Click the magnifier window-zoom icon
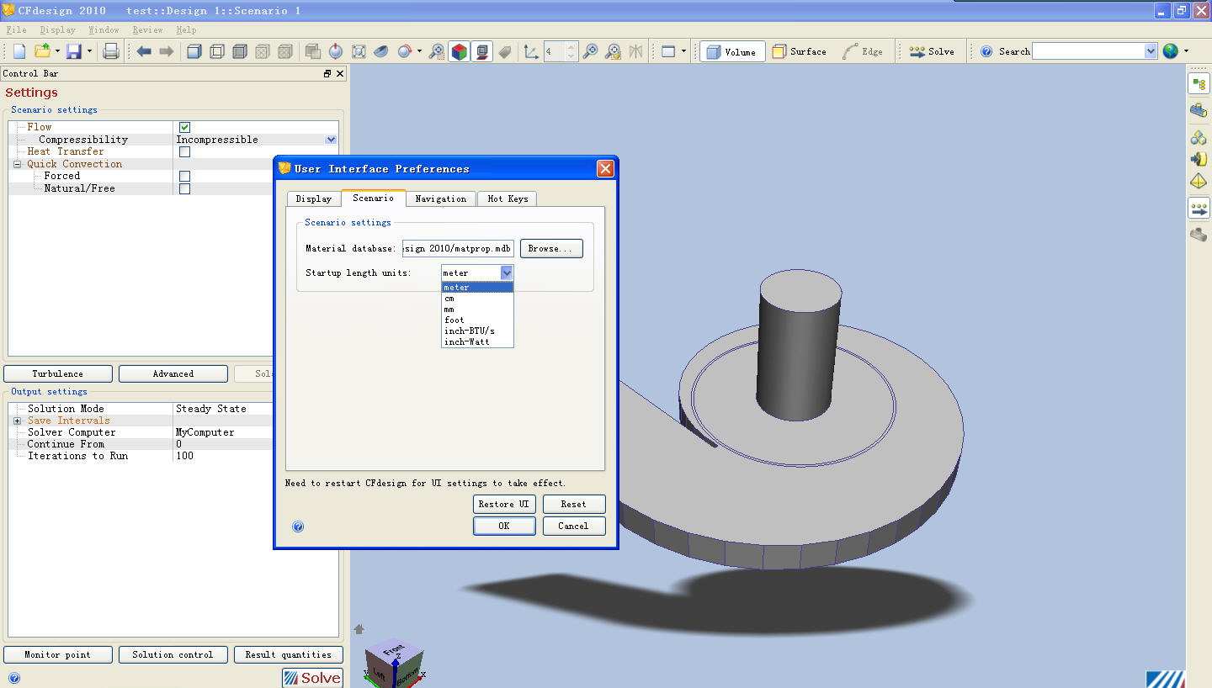 coord(436,51)
